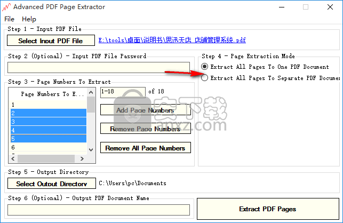Click Add Page Numbers button
This screenshot has height=223, width=343.
pos(146,110)
